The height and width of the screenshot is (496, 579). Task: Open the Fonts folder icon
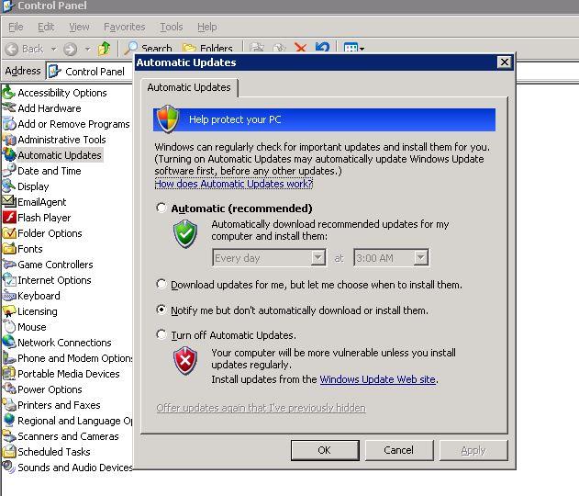(x=8, y=248)
